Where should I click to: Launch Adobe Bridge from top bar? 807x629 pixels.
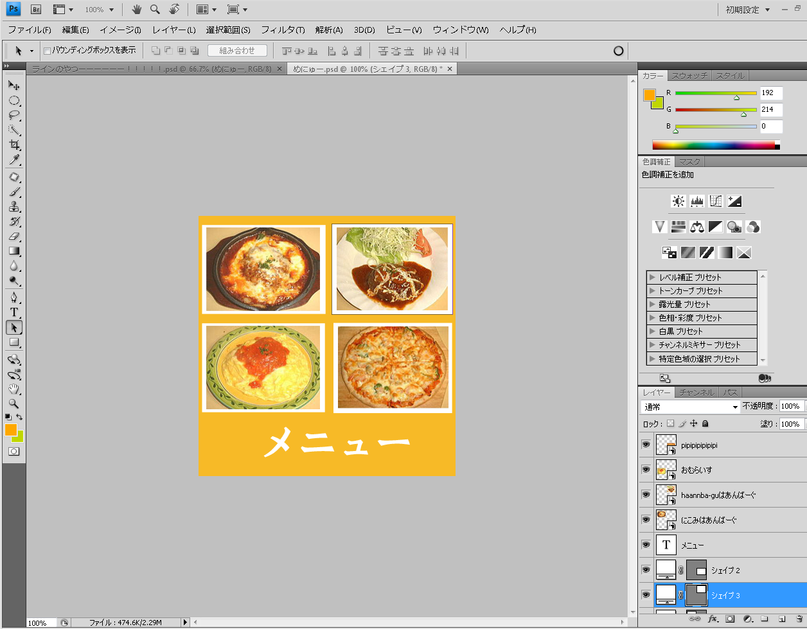click(x=37, y=10)
